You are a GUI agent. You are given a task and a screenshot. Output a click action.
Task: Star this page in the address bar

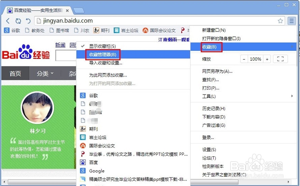tap(280, 21)
